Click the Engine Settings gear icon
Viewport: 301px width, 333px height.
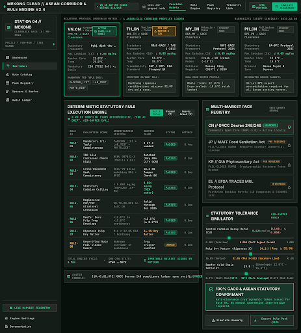click(x=7, y=318)
